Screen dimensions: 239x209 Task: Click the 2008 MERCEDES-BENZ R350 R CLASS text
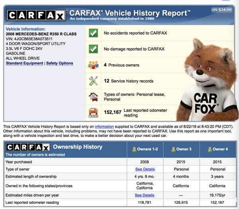(41, 34)
